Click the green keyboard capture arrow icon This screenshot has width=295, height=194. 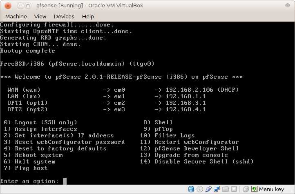(255, 189)
